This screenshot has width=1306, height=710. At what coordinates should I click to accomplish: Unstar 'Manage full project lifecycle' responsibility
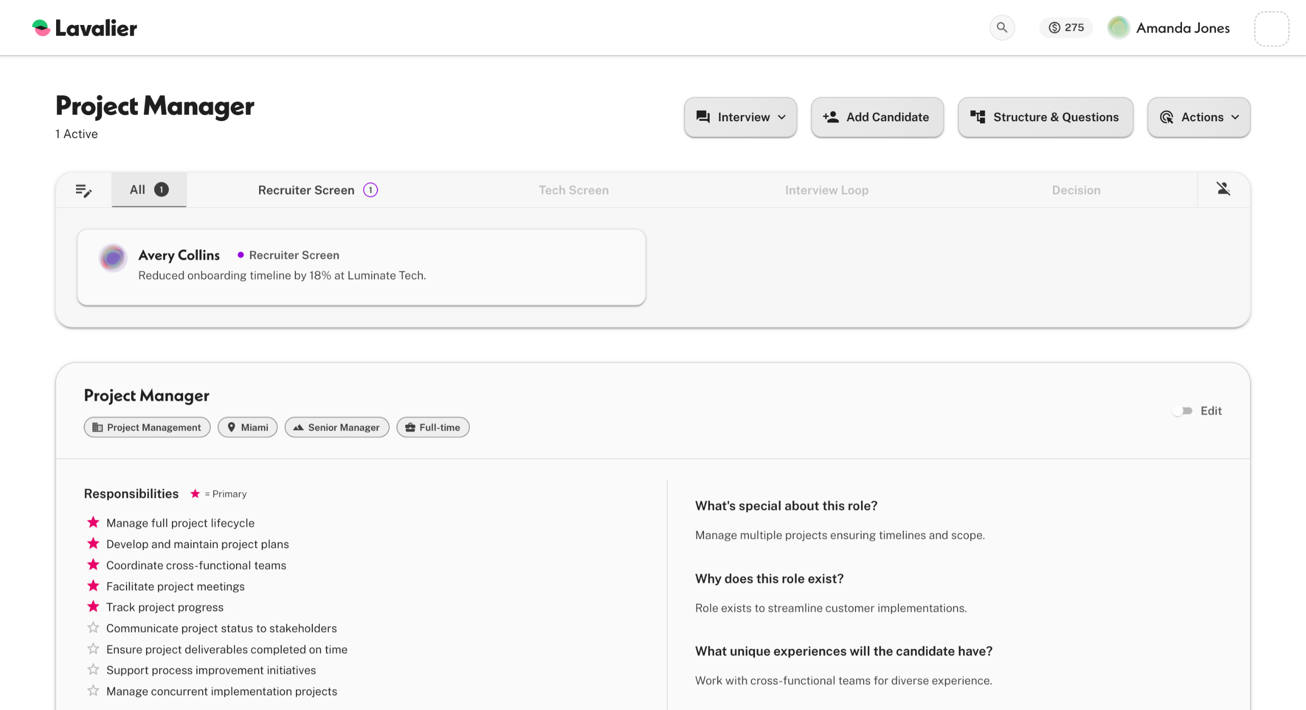tap(93, 522)
